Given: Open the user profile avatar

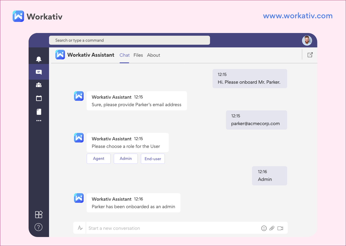Looking at the screenshot, I should (x=307, y=40).
